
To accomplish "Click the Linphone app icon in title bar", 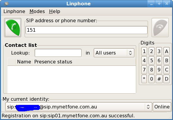I will [6, 4].
